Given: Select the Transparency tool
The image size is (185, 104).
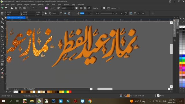Looking at the screenshot, I should point(2,64).
